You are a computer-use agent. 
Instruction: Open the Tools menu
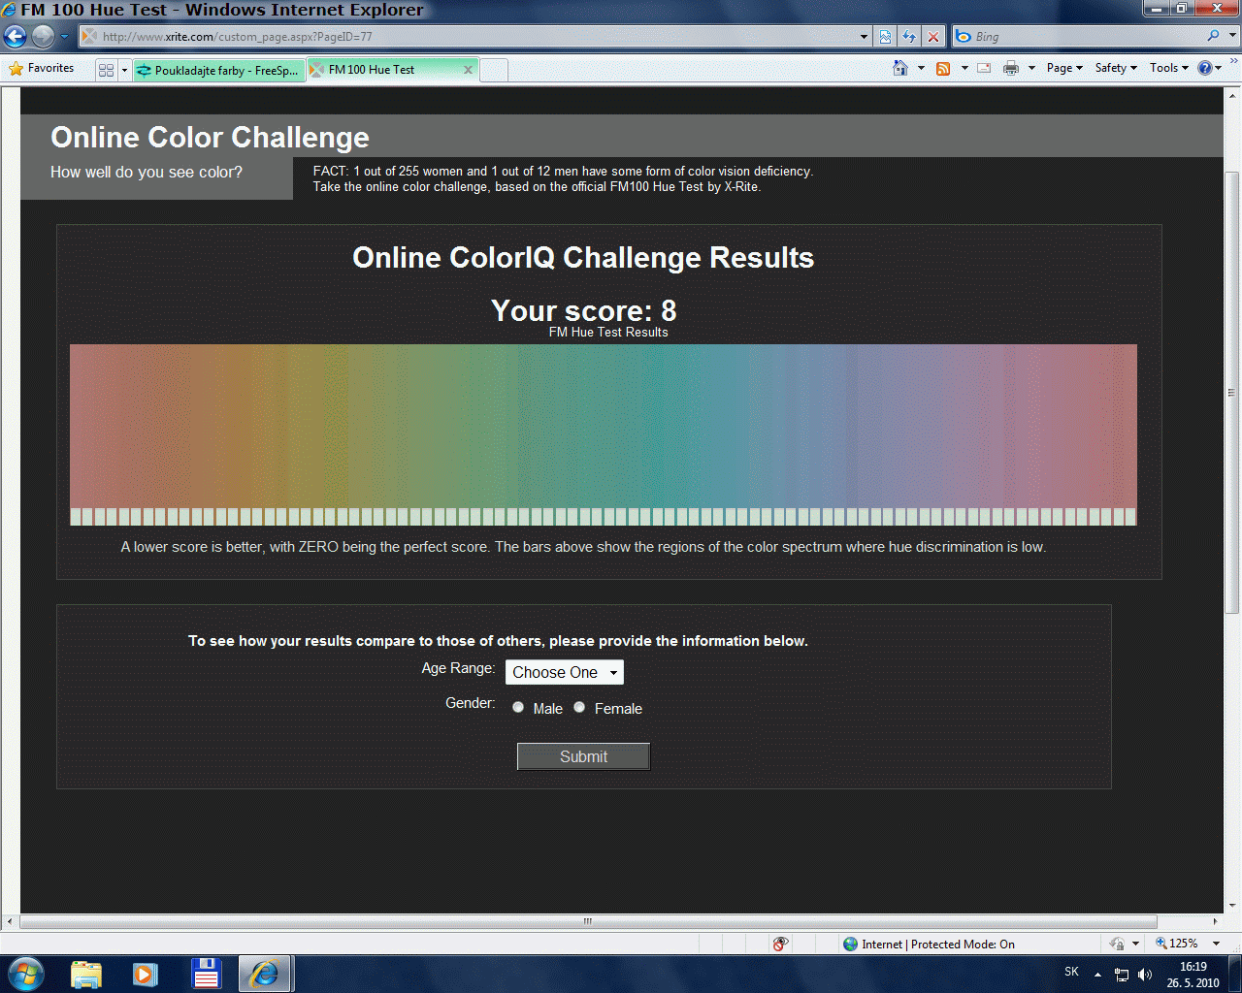click(x=1168, y=68)
